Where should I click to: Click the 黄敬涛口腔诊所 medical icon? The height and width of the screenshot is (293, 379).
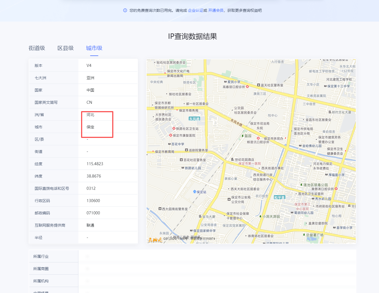[336, 189]
